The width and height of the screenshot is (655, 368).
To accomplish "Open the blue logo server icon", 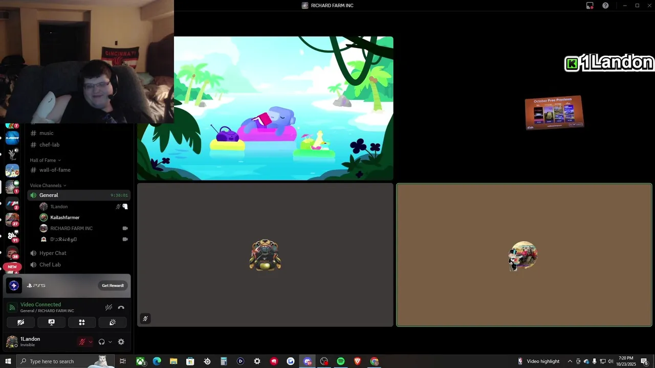I will click(12, 138).
